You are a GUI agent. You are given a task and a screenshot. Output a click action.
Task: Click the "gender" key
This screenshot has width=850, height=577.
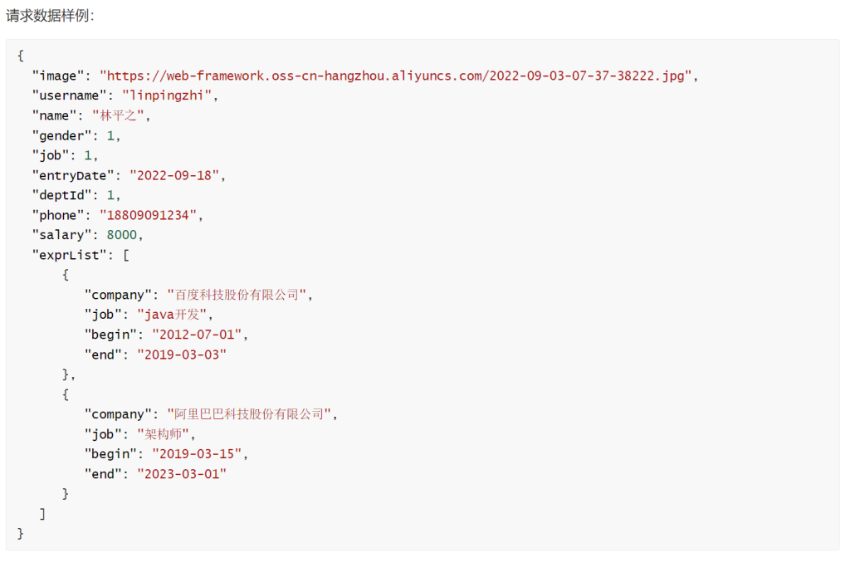[61, 135]
